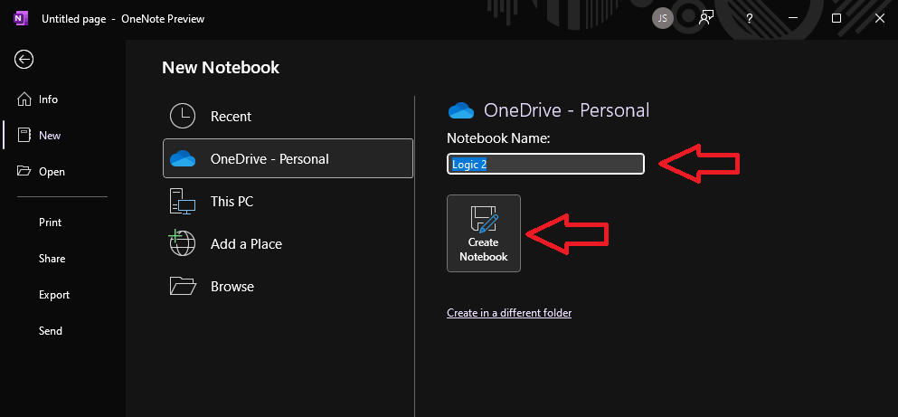Open Help with the question mark icon

click(x=749, y=18)
